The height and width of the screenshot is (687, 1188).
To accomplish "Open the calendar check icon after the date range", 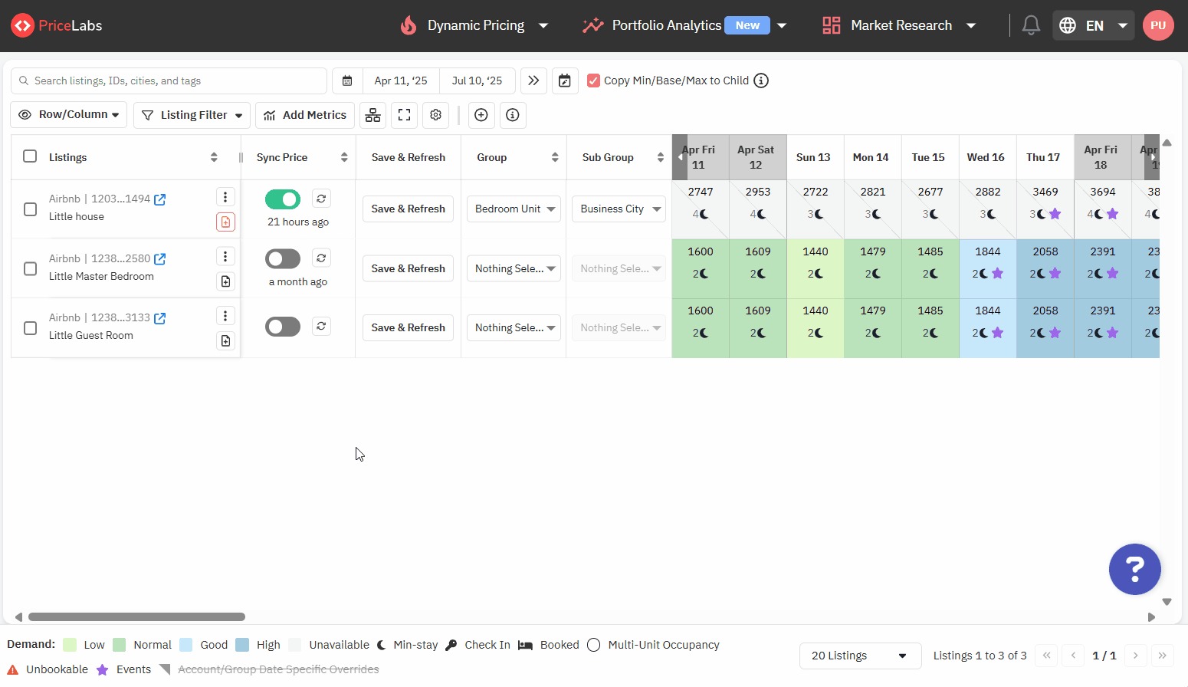I will coord(565,81).
